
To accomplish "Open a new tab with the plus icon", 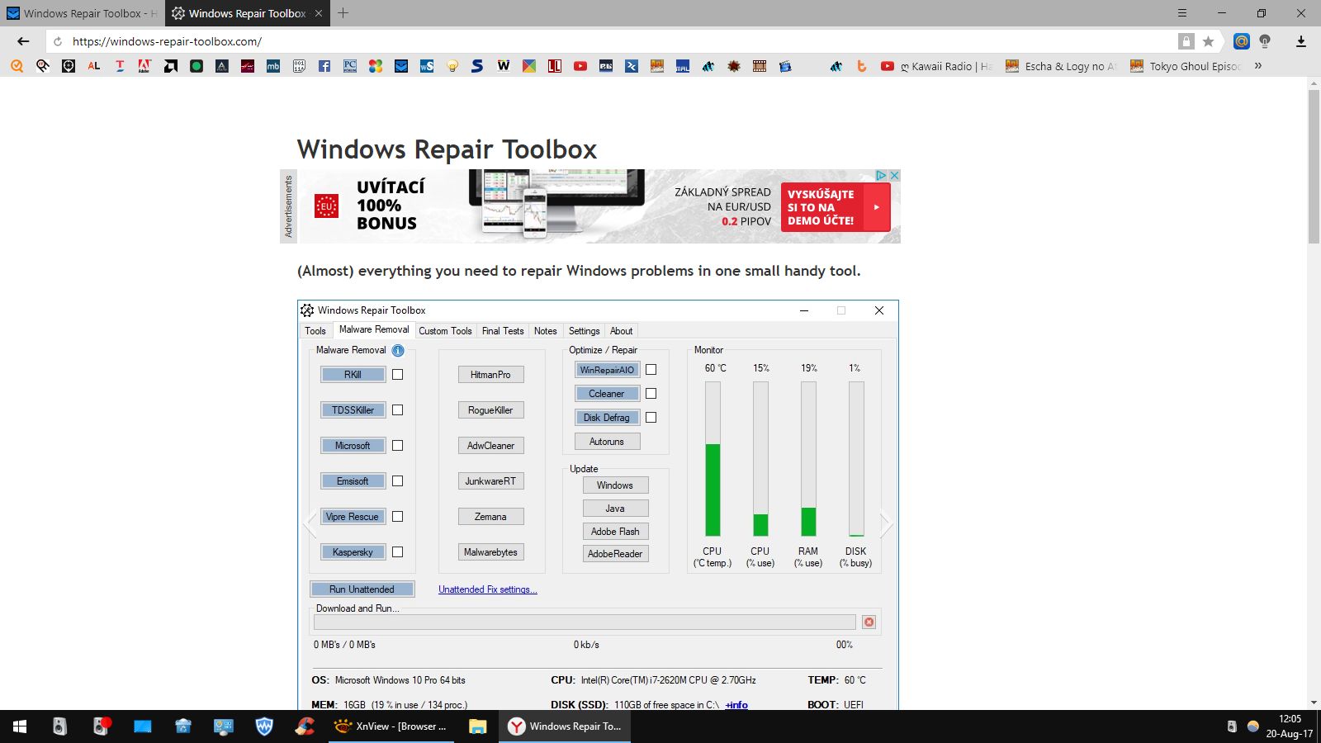I will 343,13.
